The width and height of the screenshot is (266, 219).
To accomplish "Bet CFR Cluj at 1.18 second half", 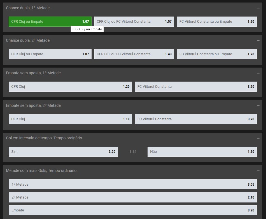I will pos(70,119).
